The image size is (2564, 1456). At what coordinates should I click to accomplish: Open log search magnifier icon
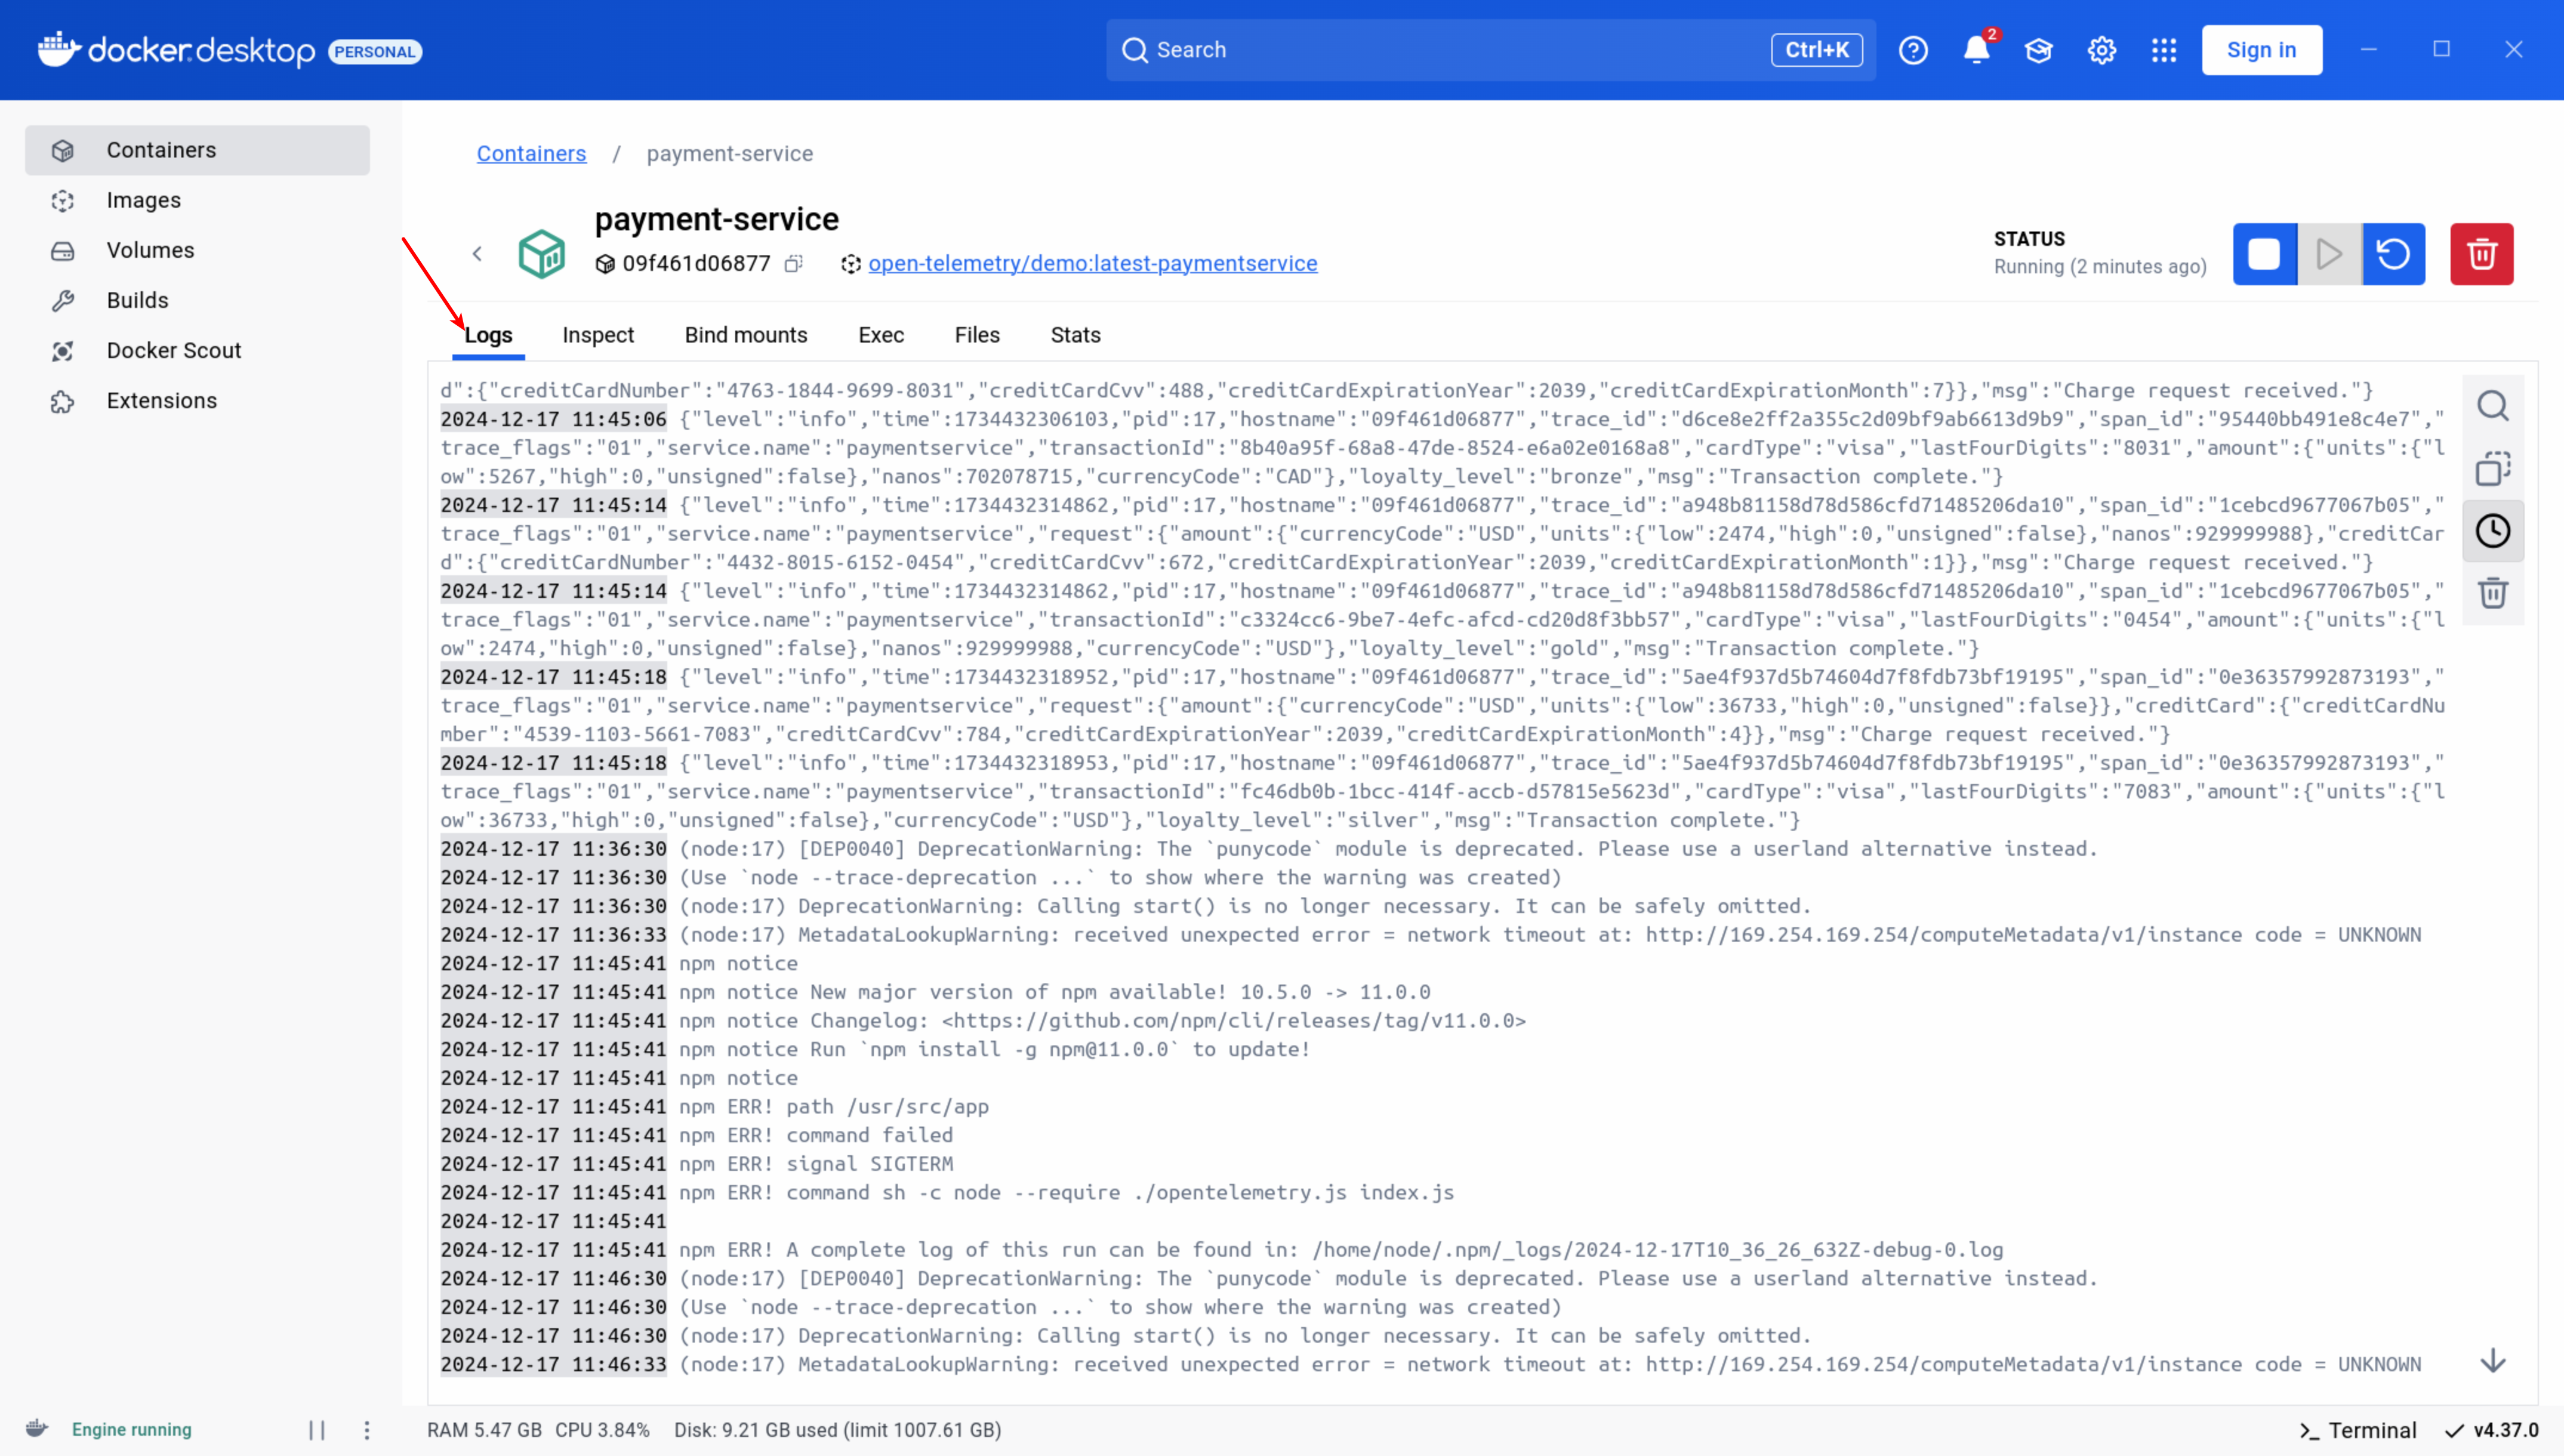coord(2492,406)
